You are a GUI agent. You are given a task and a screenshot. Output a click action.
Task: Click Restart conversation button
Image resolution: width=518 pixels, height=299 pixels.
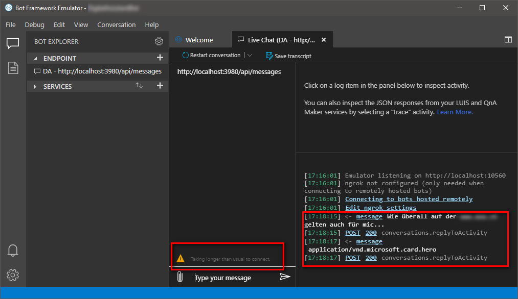click(x=211, y=56)
